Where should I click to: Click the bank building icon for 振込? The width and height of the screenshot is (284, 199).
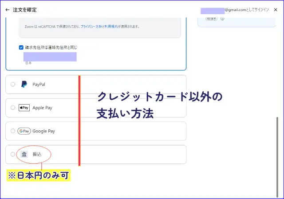[24, 154]
